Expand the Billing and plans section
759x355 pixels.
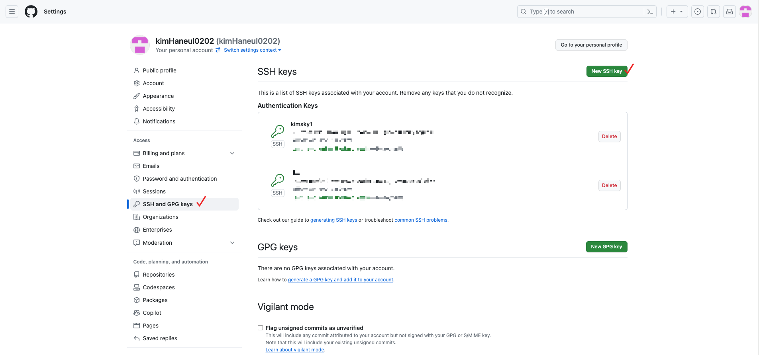[x=232, y=153]
